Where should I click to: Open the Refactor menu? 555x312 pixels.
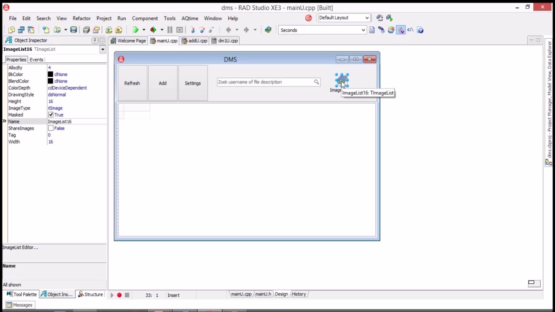pyautogui.click(x=82, y=18)
